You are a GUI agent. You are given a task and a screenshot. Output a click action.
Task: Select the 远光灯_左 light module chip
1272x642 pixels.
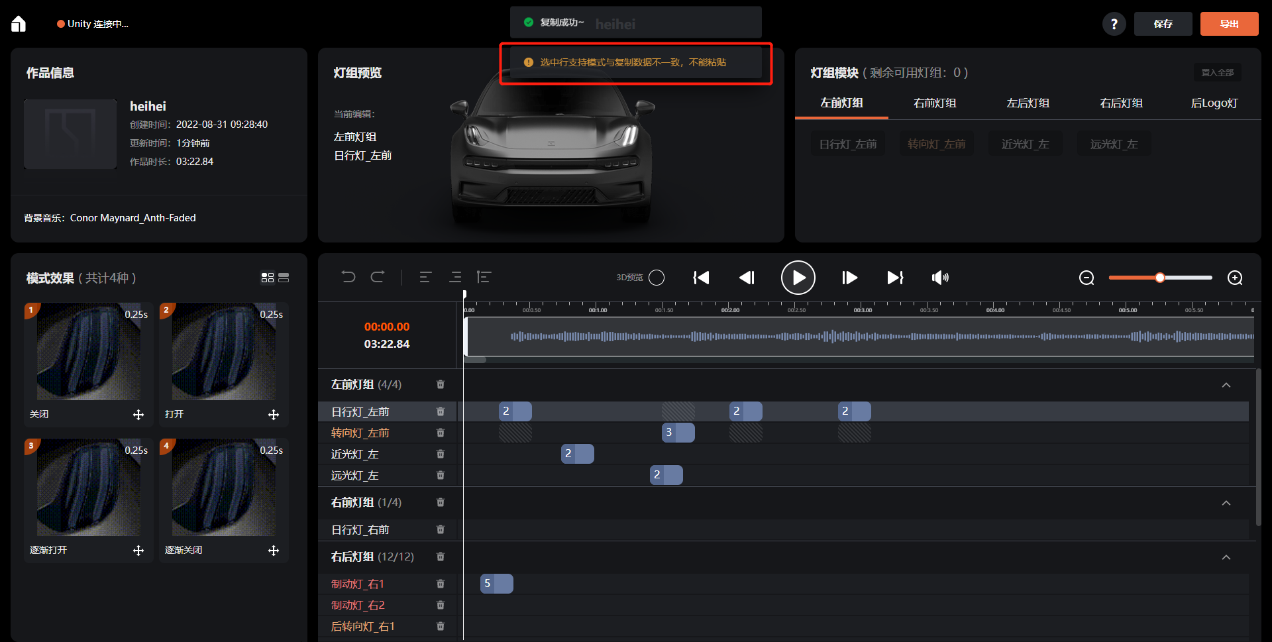[1114, 144]
